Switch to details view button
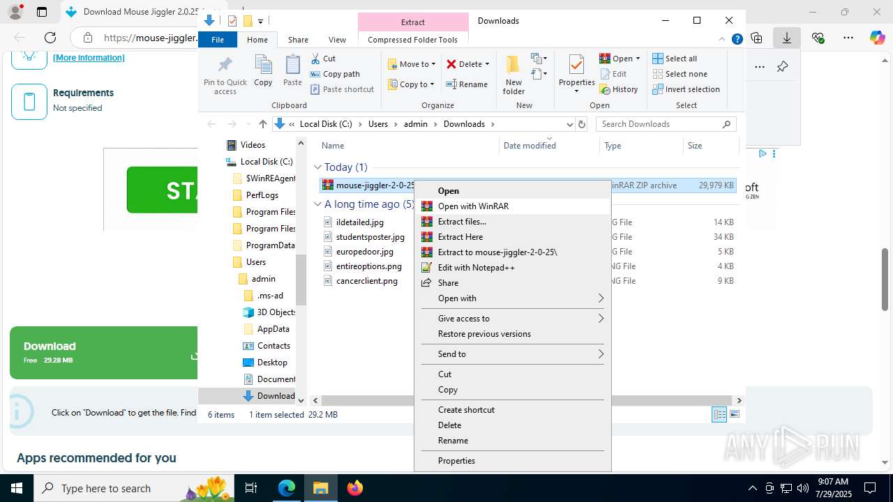 tap(719, 415)
